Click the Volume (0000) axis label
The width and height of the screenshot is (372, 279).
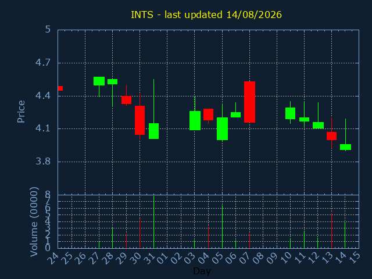[34, 222]
